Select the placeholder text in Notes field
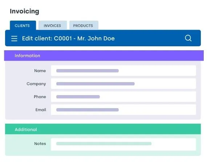Image resolution: width=207 pixels, height=162 pixels. pyautogui.click(x=104, y=144)
